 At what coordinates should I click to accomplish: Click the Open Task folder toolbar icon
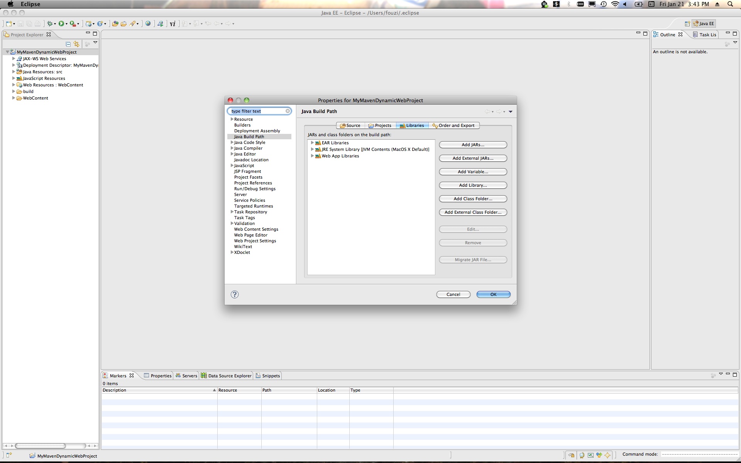(x=123, y=24)
